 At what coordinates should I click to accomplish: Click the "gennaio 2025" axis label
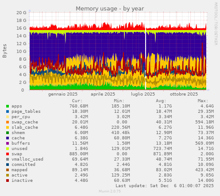click(63, 94)
